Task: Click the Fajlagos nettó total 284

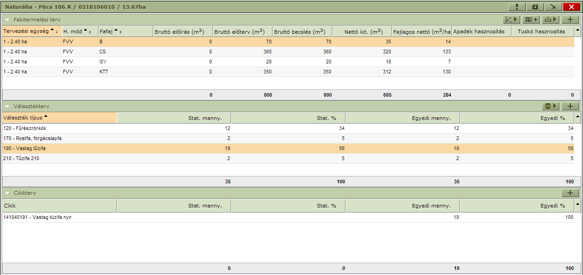Action: pos(447,95)
